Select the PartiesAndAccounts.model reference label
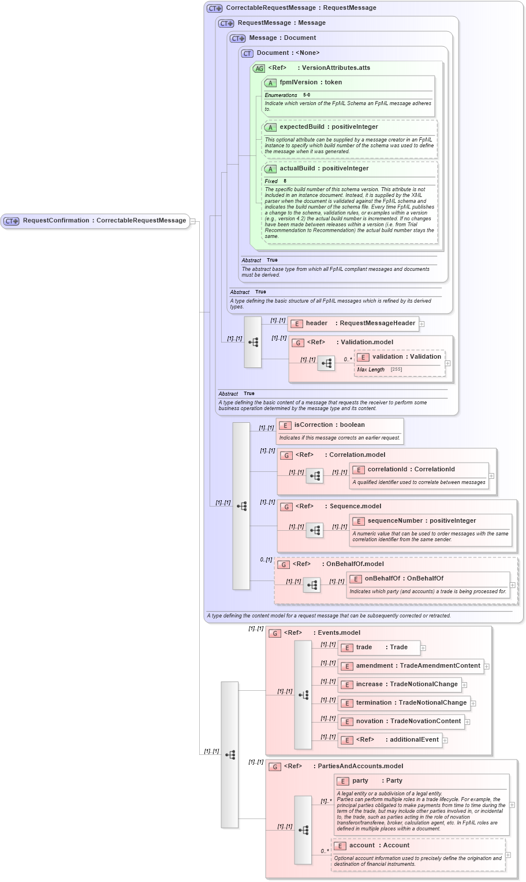Viewport: 526px width, 882px height. coord(344,766)
